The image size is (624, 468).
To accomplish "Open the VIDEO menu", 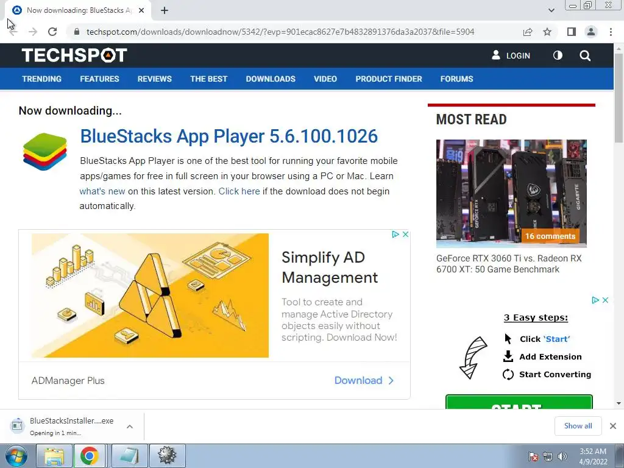I will tap(325, 79).
